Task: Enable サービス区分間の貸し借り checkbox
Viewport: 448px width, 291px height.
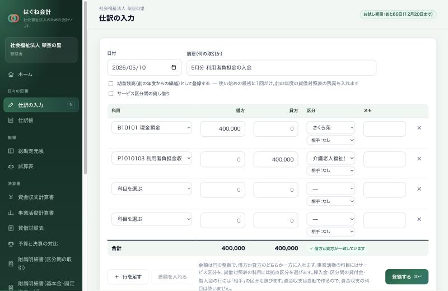Action: (x=111, y=94)
